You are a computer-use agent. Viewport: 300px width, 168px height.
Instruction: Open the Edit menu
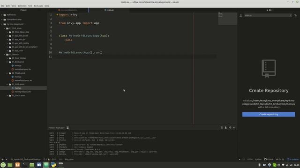point(7,6)
